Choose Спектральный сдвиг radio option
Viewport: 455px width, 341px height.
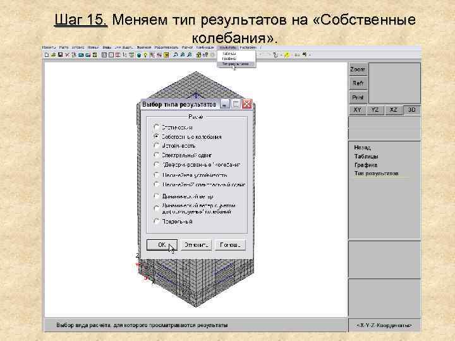click(x=157, y=155)
